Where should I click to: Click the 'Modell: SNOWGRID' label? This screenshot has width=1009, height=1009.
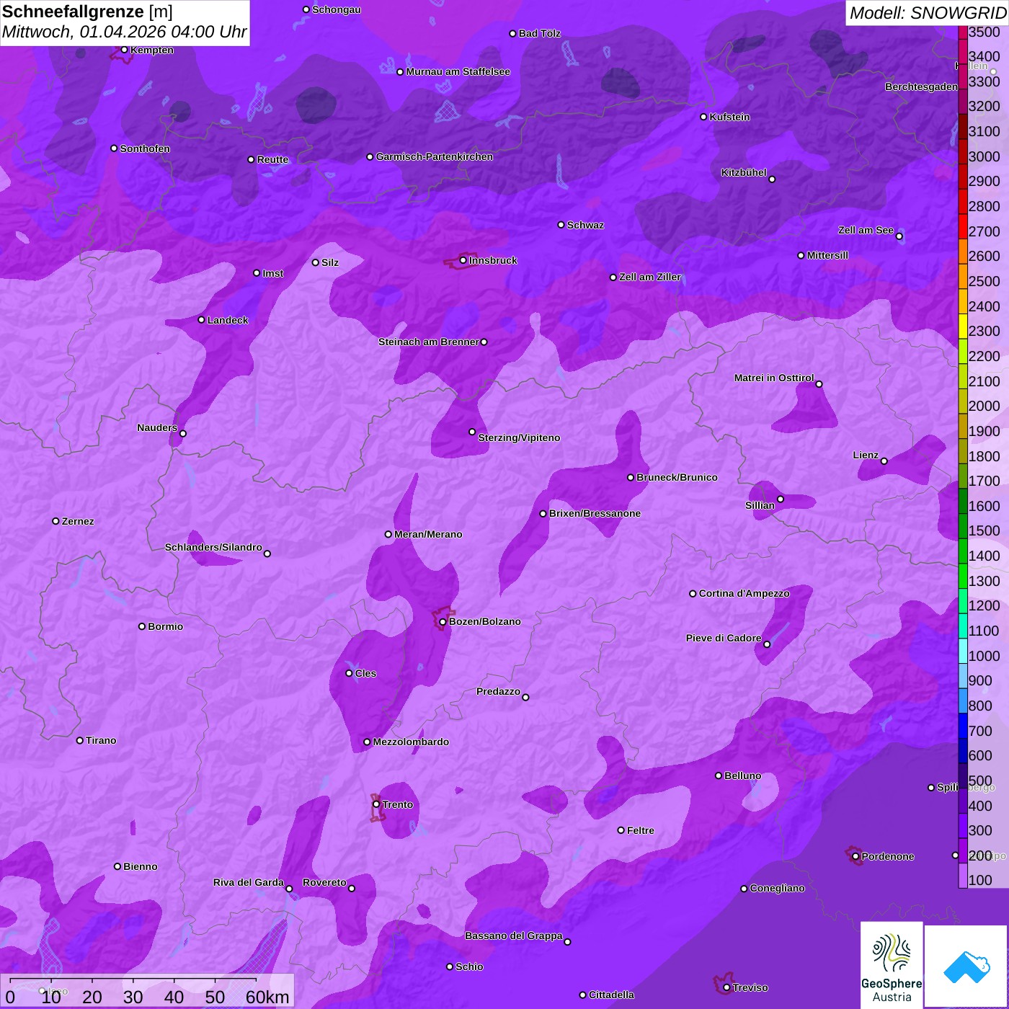click(928, 13)
